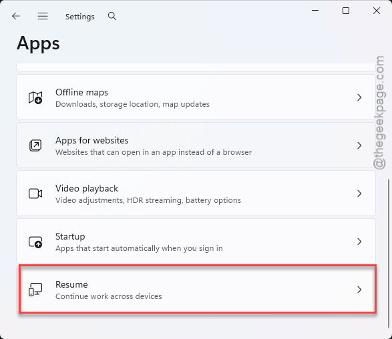The width and height of the screenshot is (392, 339).
Task: Maximize the Settings window
Action: click(x=346, y=11)
